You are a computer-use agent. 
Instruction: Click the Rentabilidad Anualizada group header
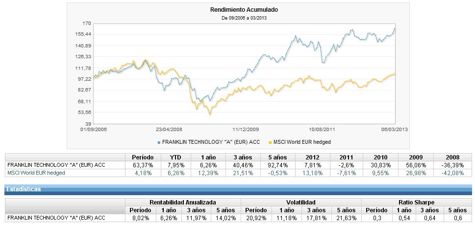pyautogui.click(x=183, y=202)
